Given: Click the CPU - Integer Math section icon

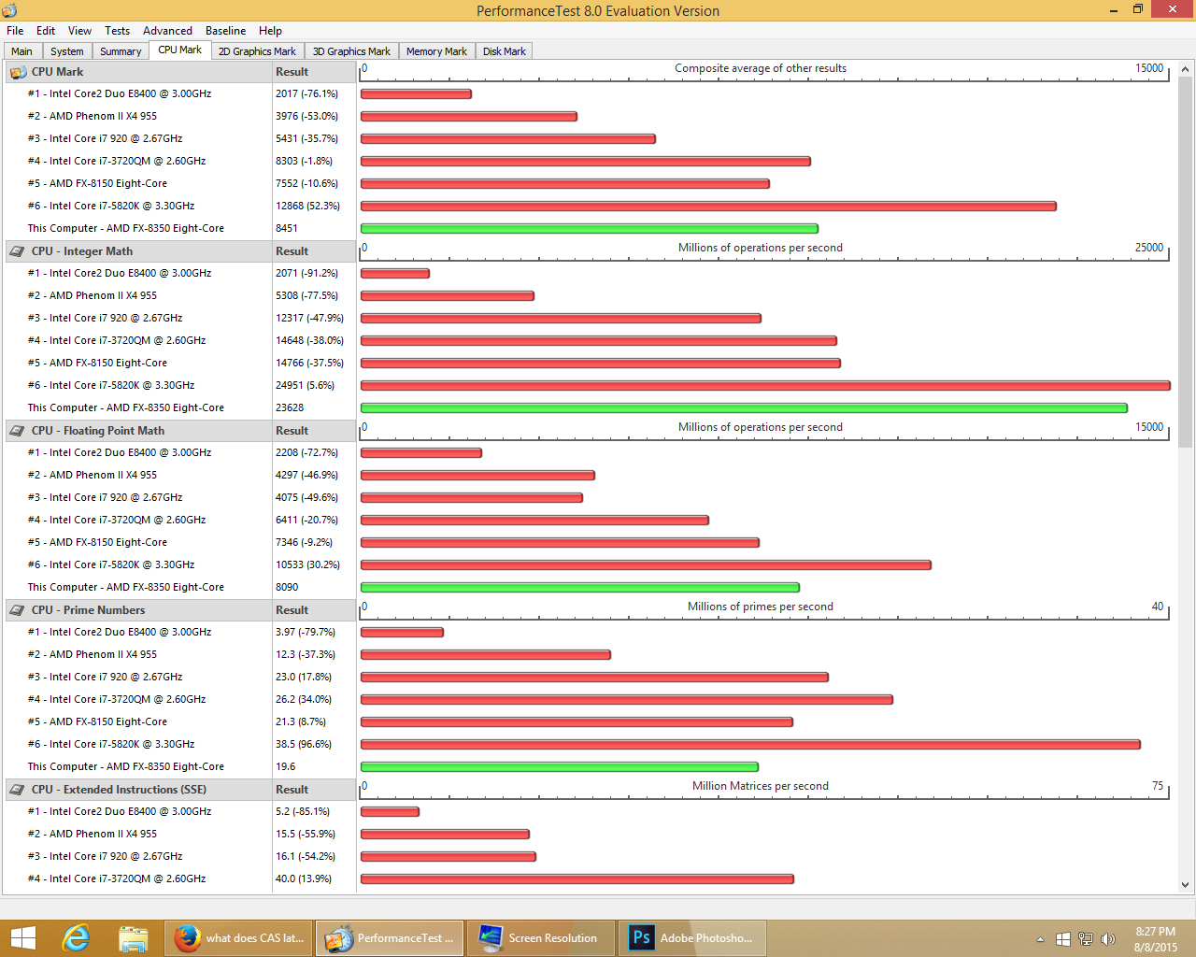Looking at the screenshot, I should 18,251.
